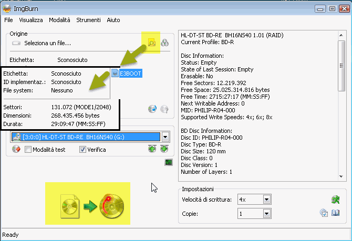
Task: Open the DVDInfoPro graph monitor icon
Action: point(169,162)
